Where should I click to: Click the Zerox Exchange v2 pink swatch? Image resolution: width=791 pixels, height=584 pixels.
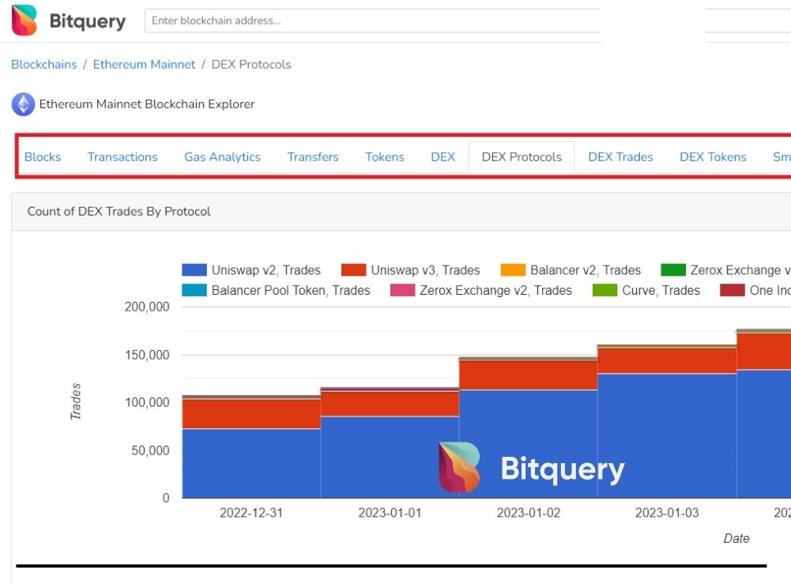(x=402, y=290)
